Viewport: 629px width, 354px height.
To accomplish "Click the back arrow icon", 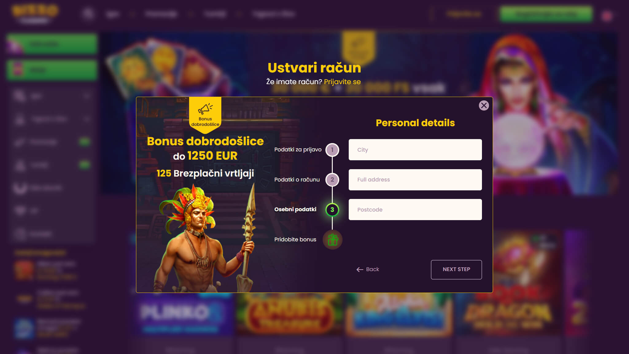I will point(360,270).
